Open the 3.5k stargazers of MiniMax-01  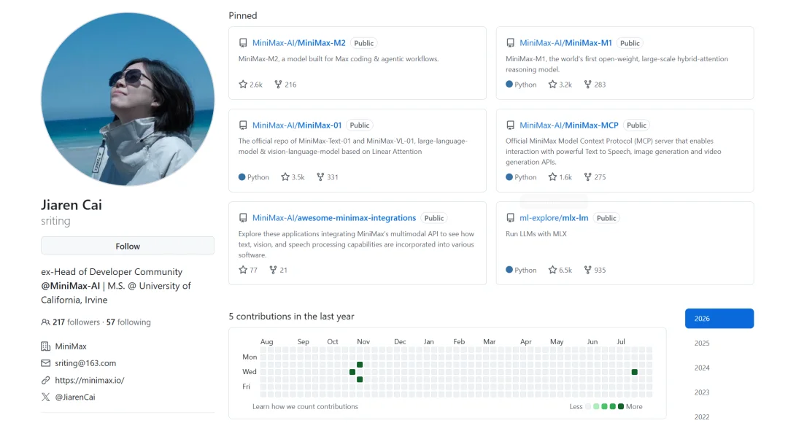293,176
